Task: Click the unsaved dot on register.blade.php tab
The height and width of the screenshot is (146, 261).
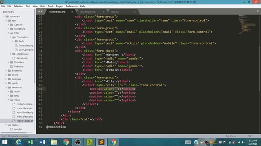Action: click(x=72, y=12)
